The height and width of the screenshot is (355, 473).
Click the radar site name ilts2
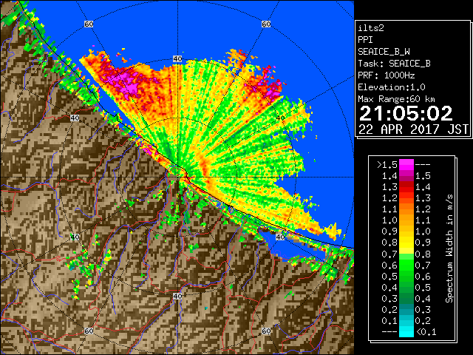coord(371,28)
